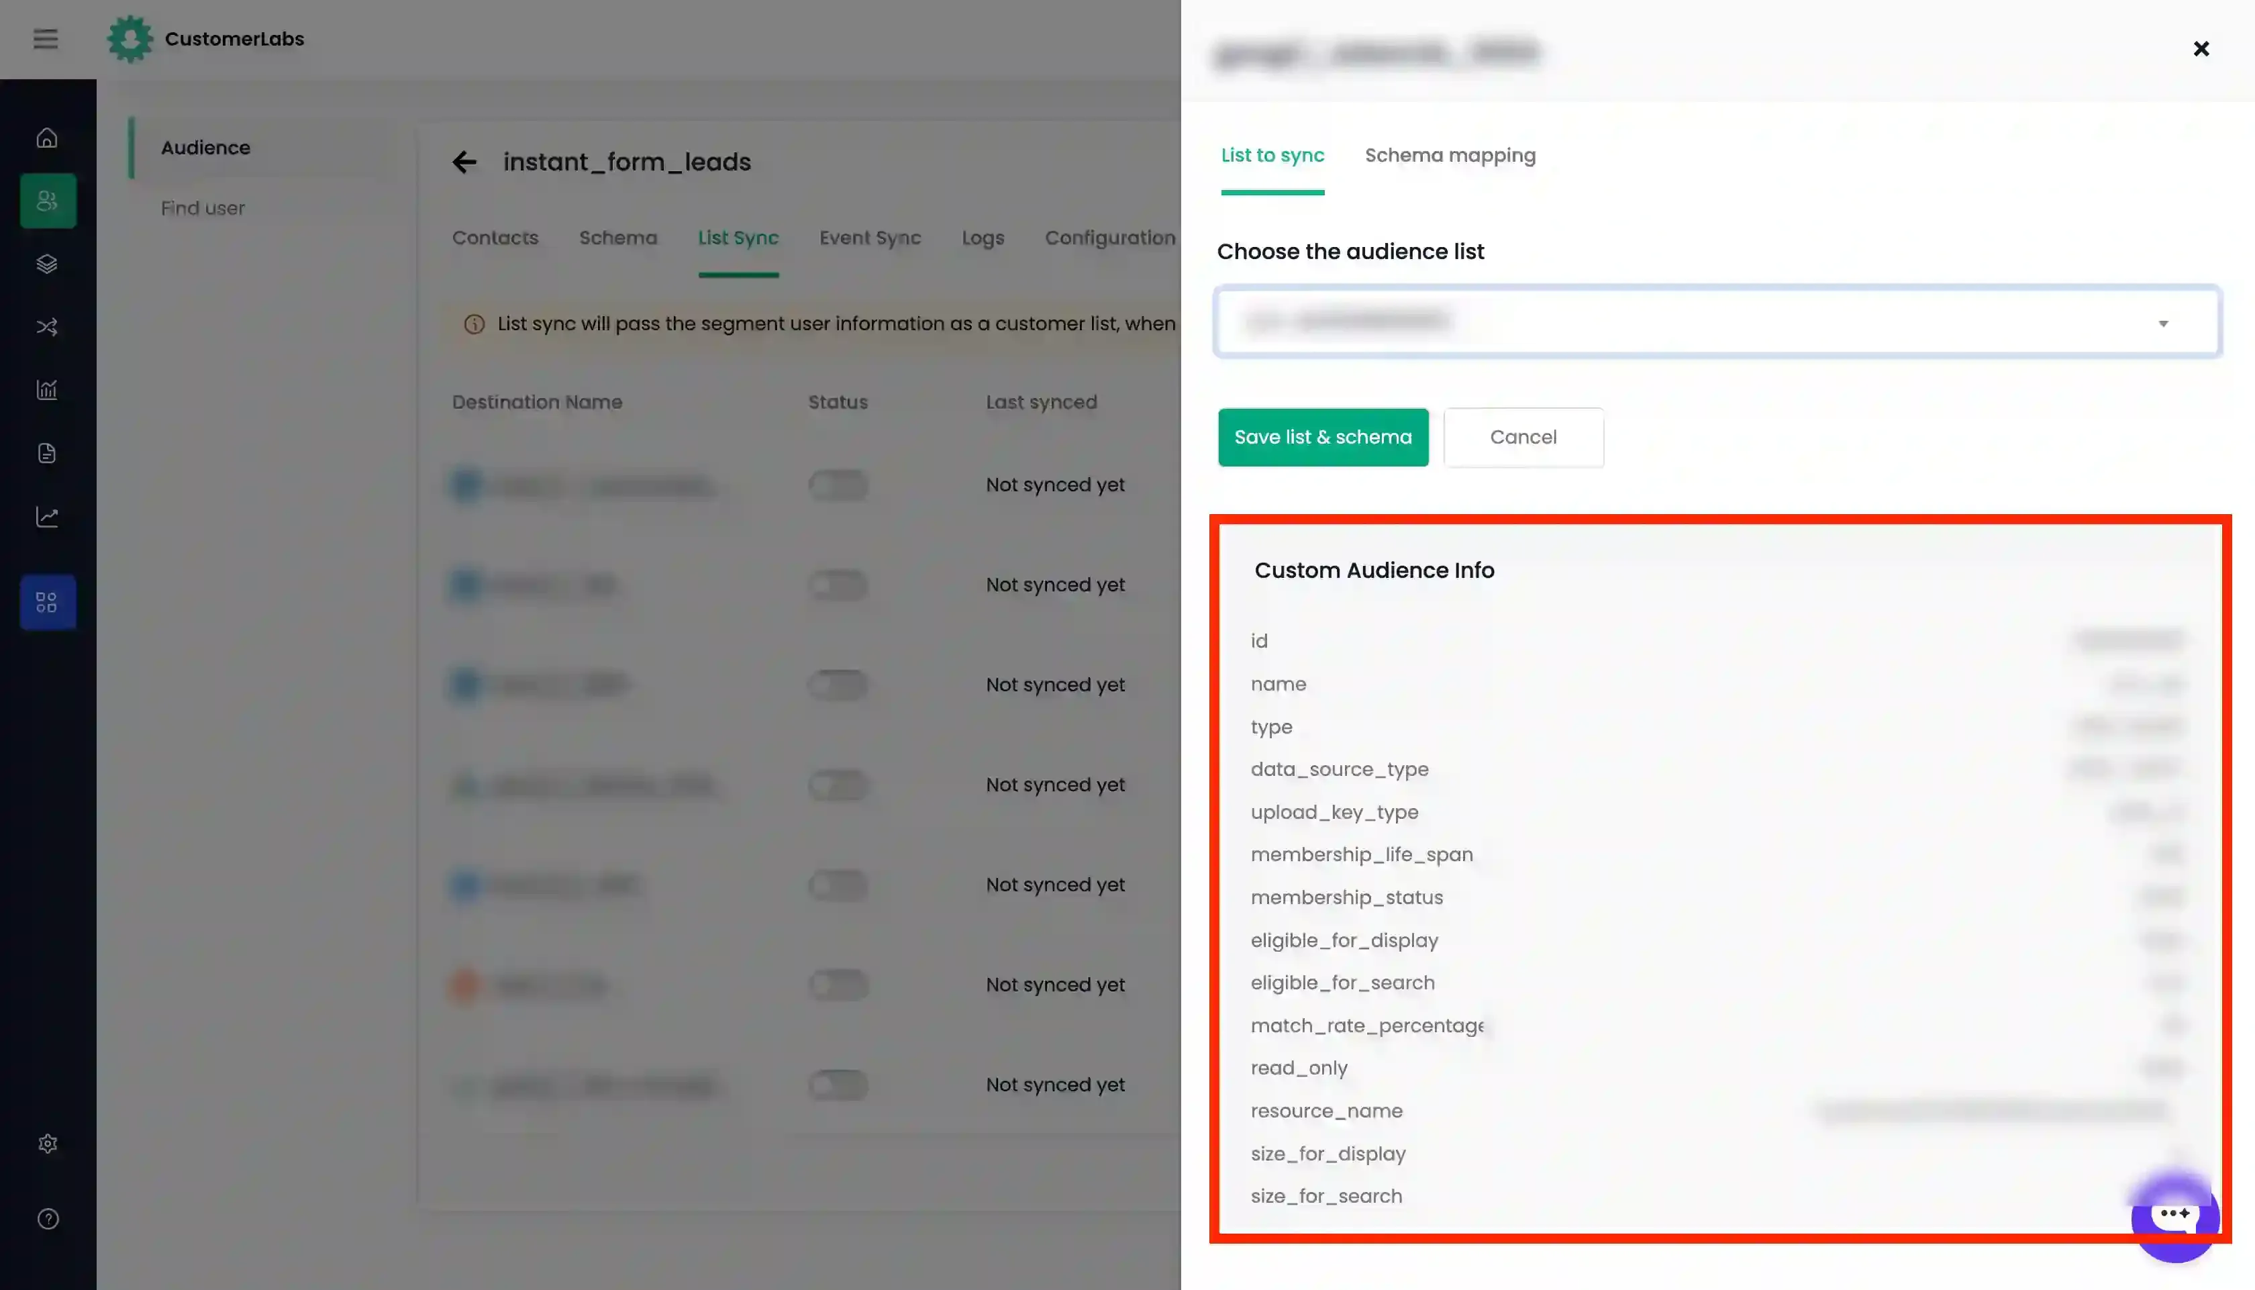Click the membership_status label

[x=1346, y=897]
